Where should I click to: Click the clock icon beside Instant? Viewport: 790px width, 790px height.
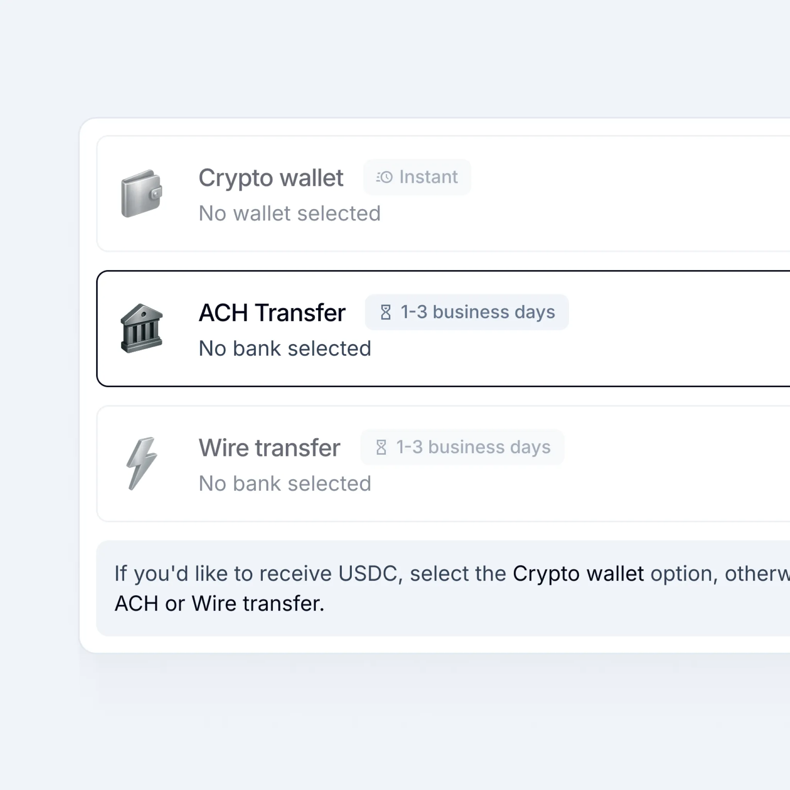point(384,177)
